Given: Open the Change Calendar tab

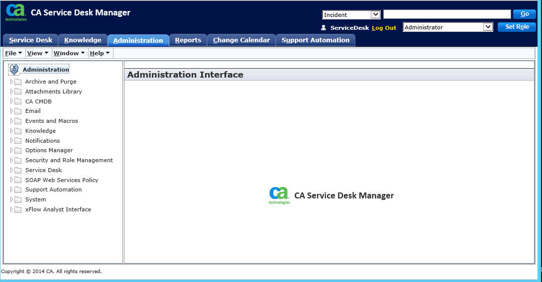Looking at the screenshot, I should [x=241, y=40].
